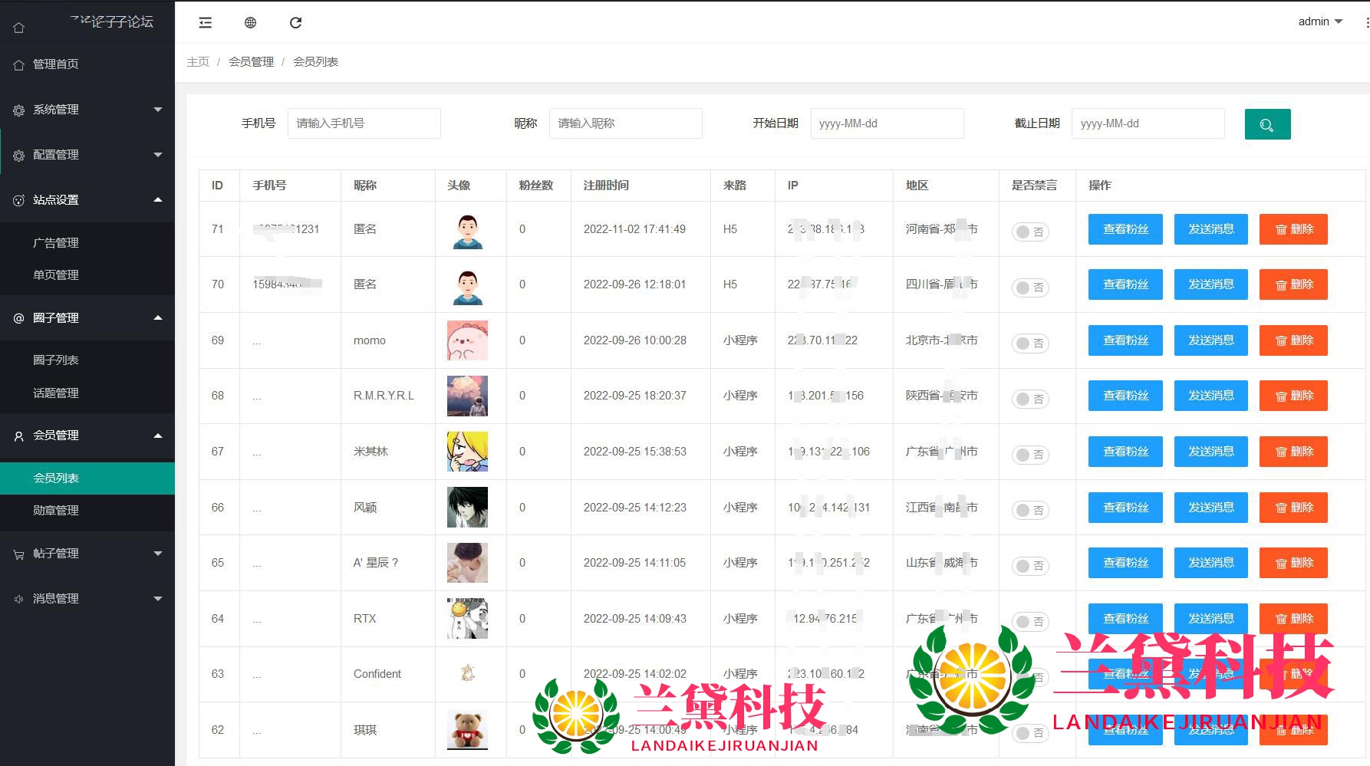Enable mute for member 风颖

point(1029,510)
